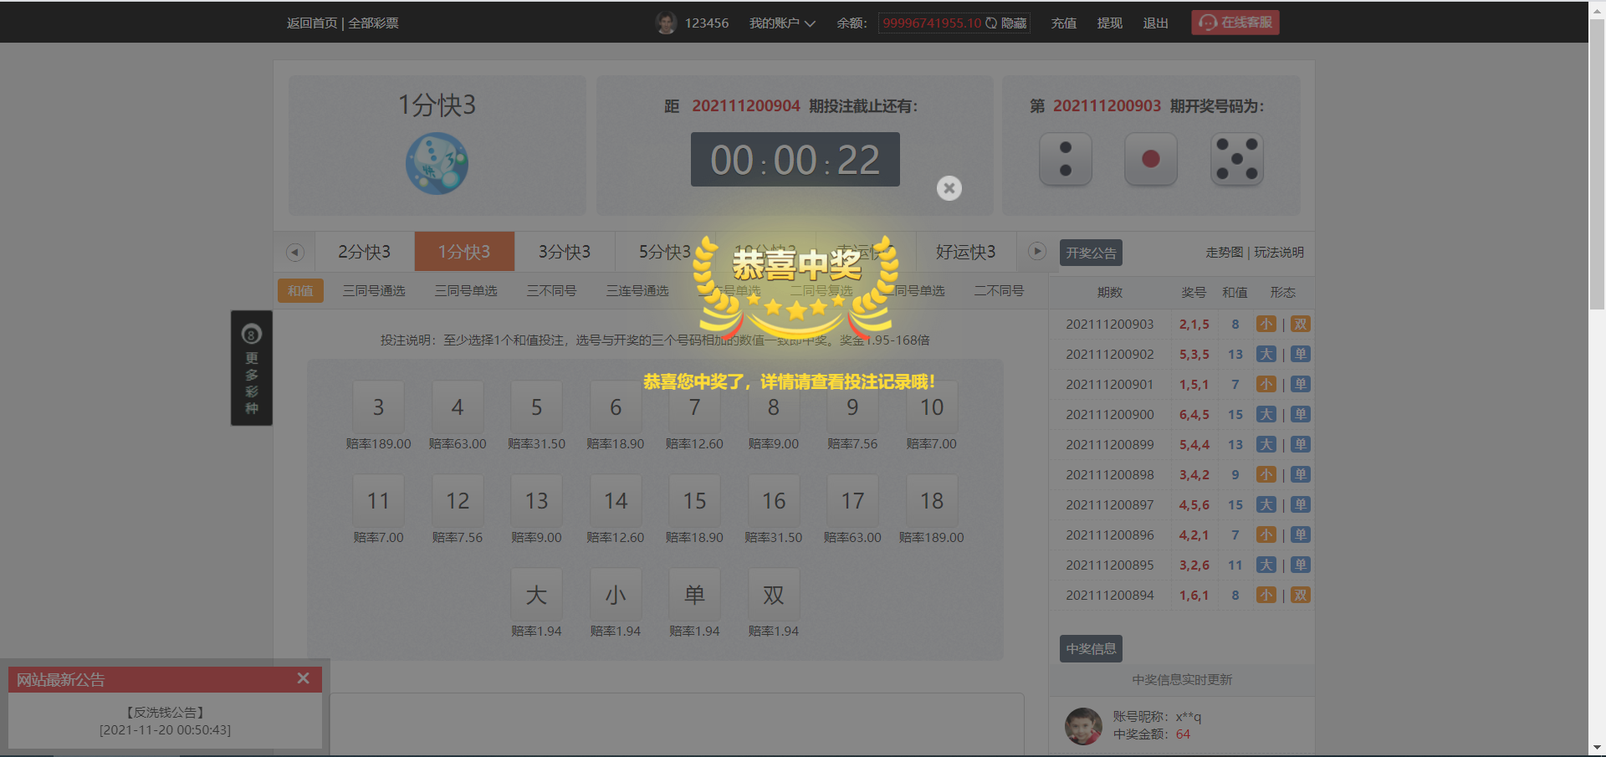This screenshot has height=757, width=1606.
Task: Close the 网站最新公告 notice box
Action: [x=304, y=678]
